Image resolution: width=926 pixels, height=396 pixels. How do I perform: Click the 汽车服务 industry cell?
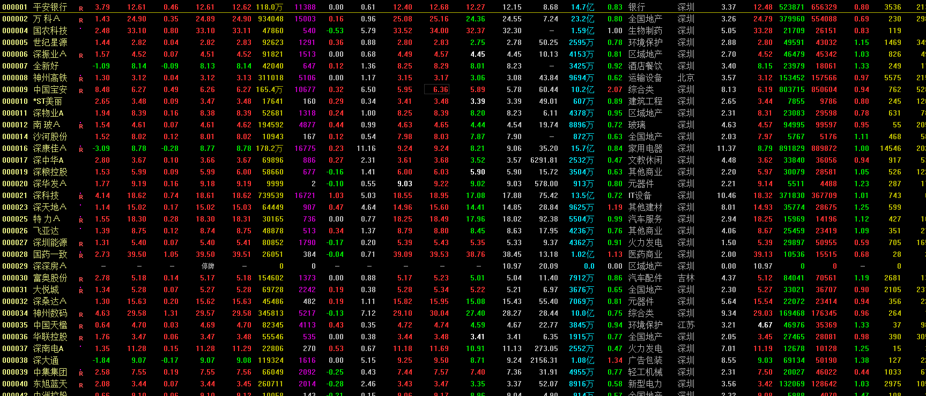645,219
